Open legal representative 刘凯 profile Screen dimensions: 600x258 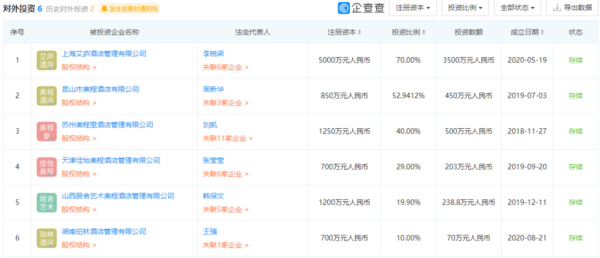pos(209,125)
